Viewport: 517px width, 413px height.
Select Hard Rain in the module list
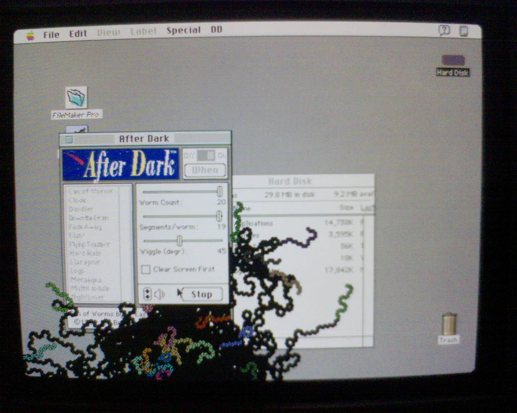(85, 253)
